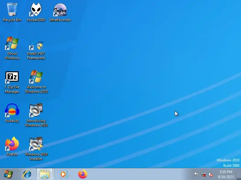
Task: Launch Firefox from the taskbar
Action: [83, 174]
